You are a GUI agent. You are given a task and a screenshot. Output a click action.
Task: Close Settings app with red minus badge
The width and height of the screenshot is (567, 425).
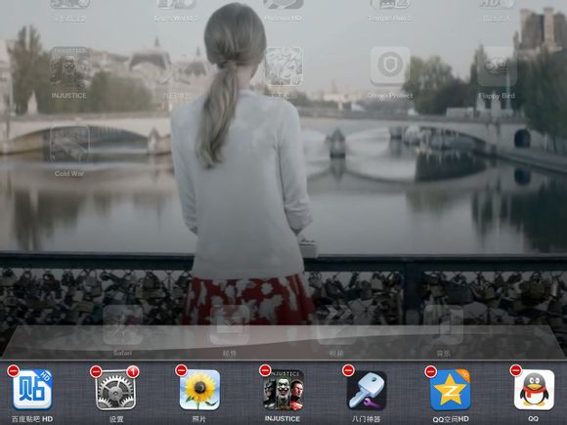[x=96, y=371]
